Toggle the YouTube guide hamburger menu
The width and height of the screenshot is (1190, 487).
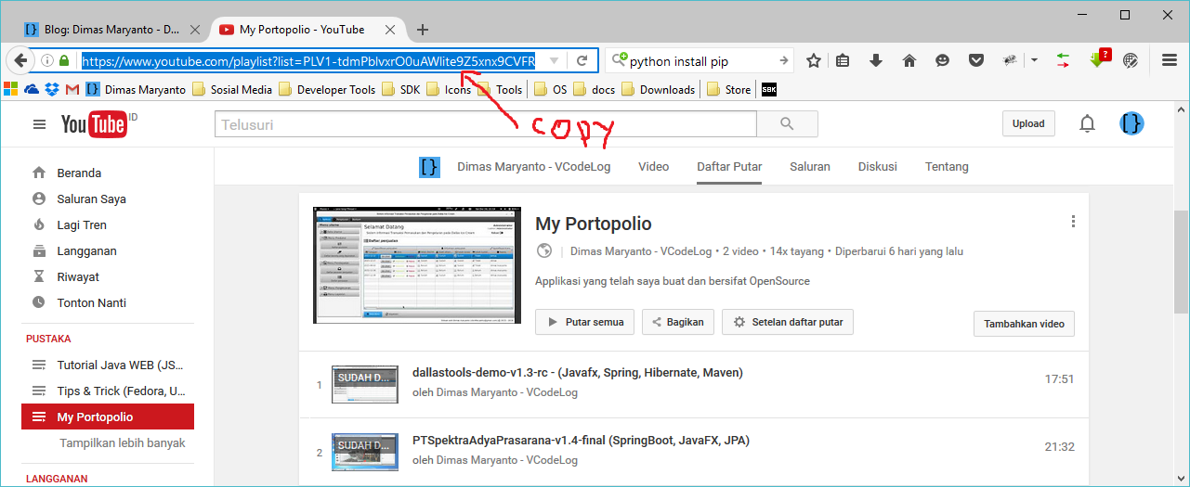pos(39,124)
